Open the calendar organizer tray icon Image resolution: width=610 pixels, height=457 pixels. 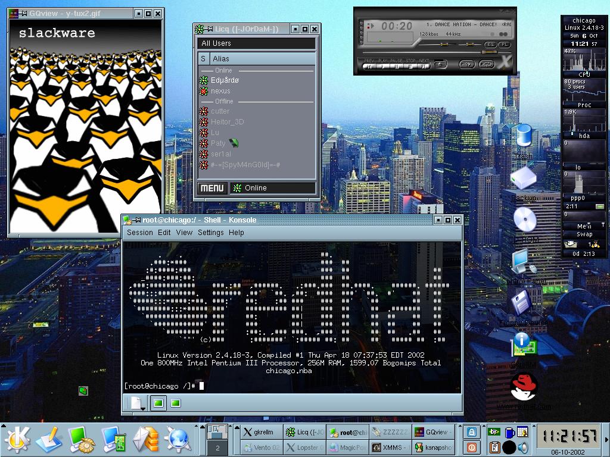[x=522, y=431]
